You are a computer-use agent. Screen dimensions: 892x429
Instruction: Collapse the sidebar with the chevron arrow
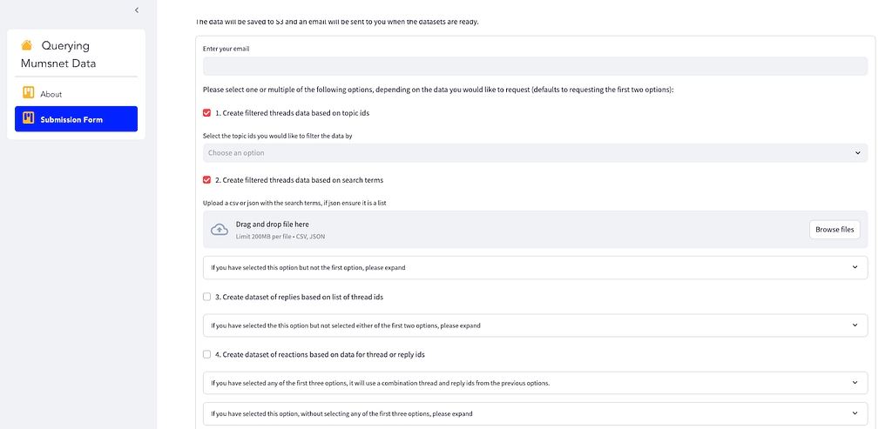137,10
